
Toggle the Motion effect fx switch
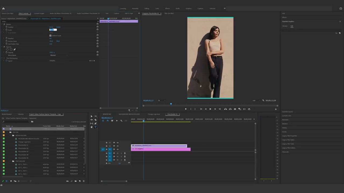[x=4, y=24]
